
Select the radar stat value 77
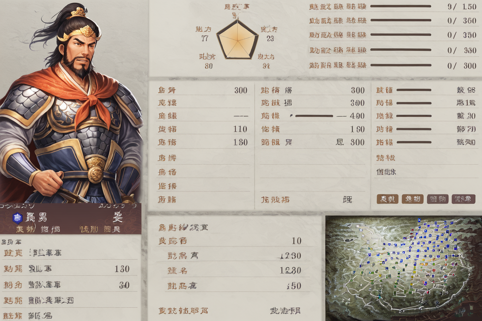pyautogui.click(x=205, y=38)
